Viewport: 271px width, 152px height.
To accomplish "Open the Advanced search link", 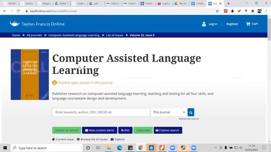I will click(x=189, y=119).
